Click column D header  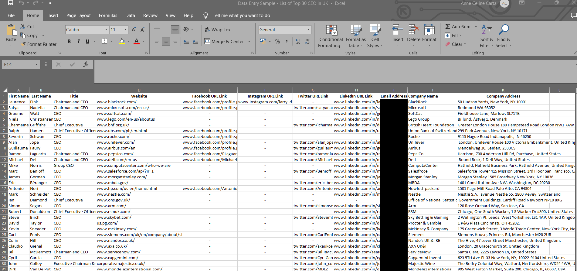[139, 90]
